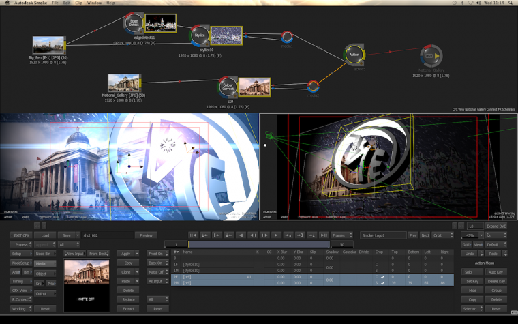Screen dimensions: 518x324
Task: Go to end of clip transport button
Action: click(x=324, y=235)
